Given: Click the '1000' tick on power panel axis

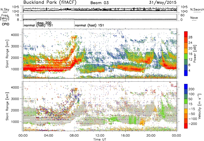Looking at the screenshot, I should (x=15, y=69).
